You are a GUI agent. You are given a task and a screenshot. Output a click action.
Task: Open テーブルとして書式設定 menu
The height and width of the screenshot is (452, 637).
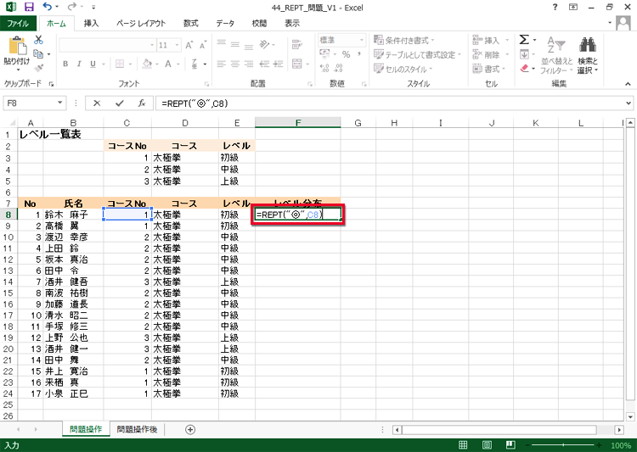coord(418,54)
